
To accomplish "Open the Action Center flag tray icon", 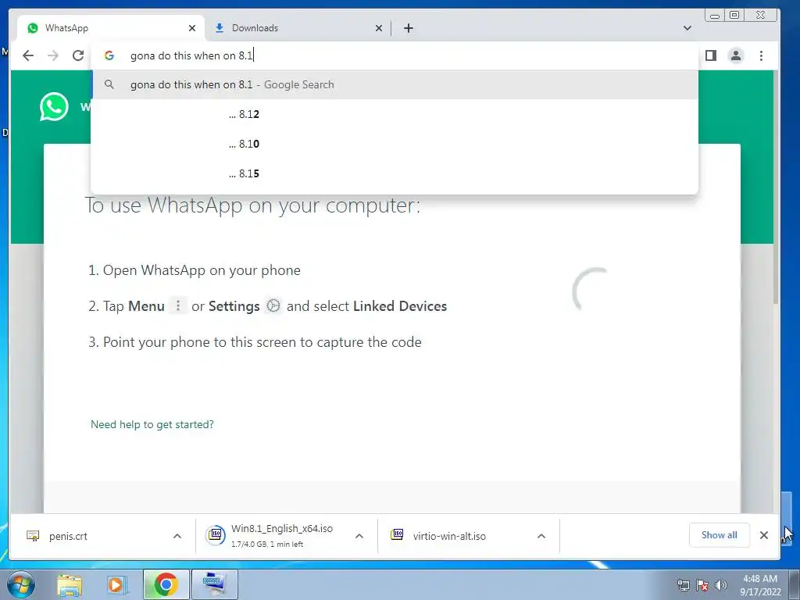I will 702,585.
